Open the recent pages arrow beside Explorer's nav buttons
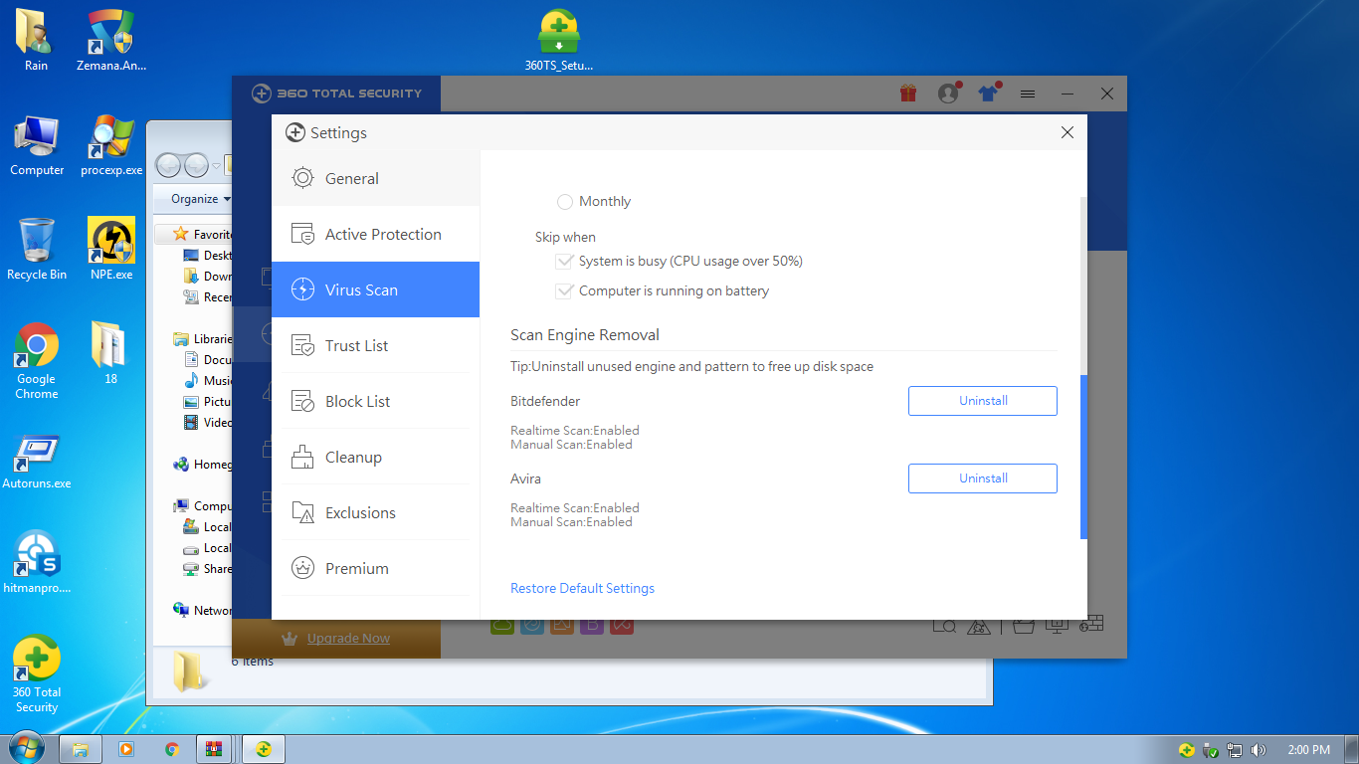Viewport: 1359px width, 764px height. click(216, 166)
